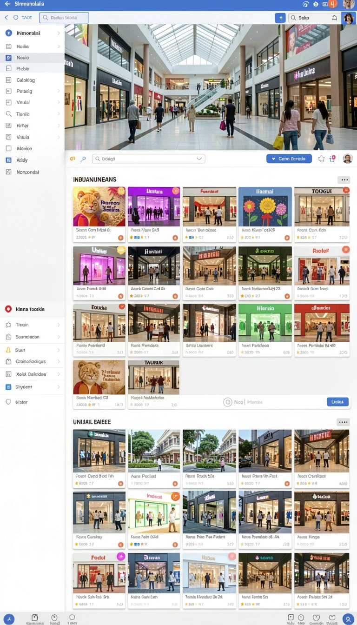The image size is (357, 625).
Task: Click the star icon next to Cann Fareda
Action: [x=321, y=159]
